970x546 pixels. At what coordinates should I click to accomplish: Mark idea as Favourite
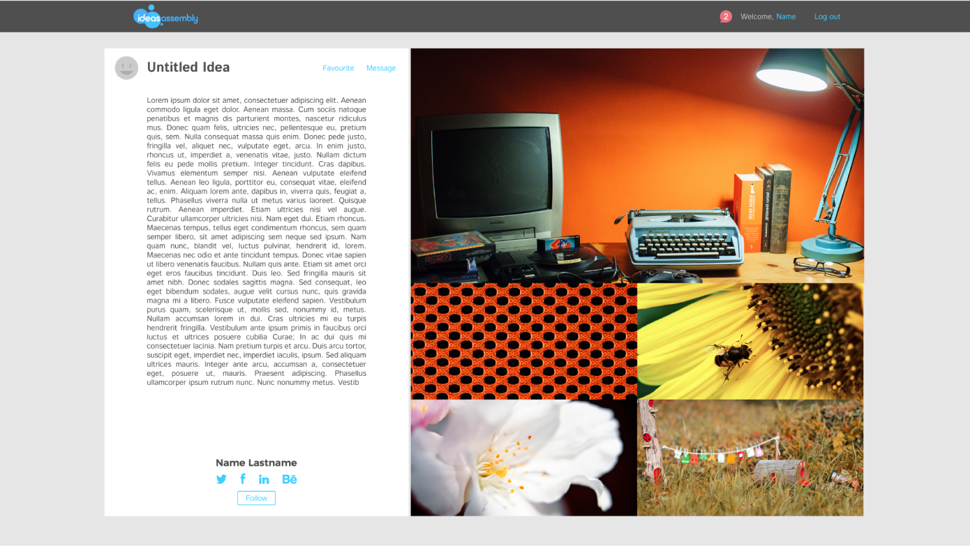tap(338, 68)
